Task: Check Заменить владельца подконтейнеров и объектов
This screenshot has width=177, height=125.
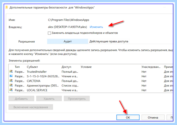Action: [x=49, y=33]
